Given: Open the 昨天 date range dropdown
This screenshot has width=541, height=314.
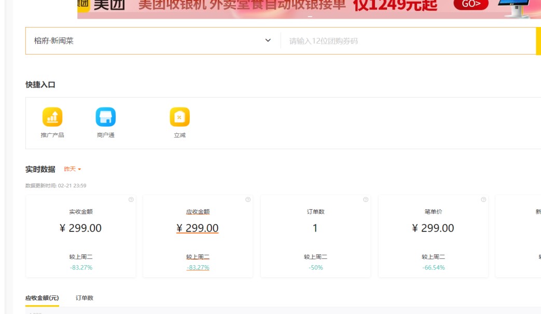Looking at the screenshot, I should pos(73,169).
